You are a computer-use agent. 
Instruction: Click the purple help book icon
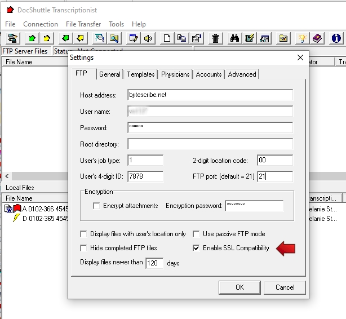[x=317, y=38]
